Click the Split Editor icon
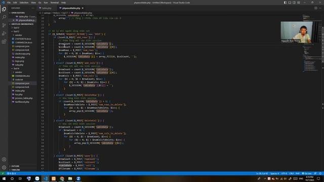This screenshot has width=324, height=182. coord(316,8)
